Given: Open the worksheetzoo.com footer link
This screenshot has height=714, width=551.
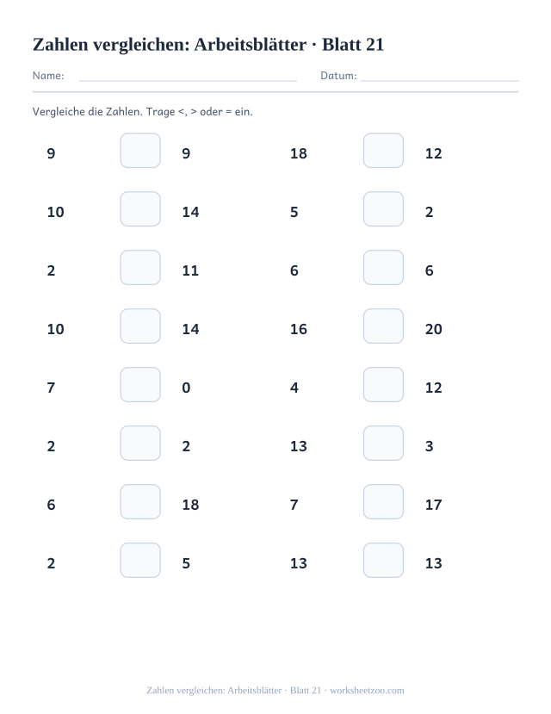Looking at the screenshot, I should [x=367, y=691].
